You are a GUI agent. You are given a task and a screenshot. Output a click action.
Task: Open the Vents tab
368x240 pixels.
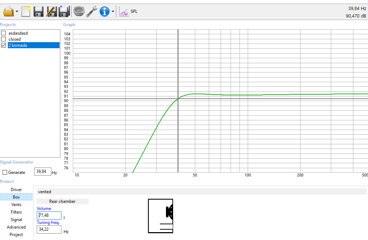point(16,205)
